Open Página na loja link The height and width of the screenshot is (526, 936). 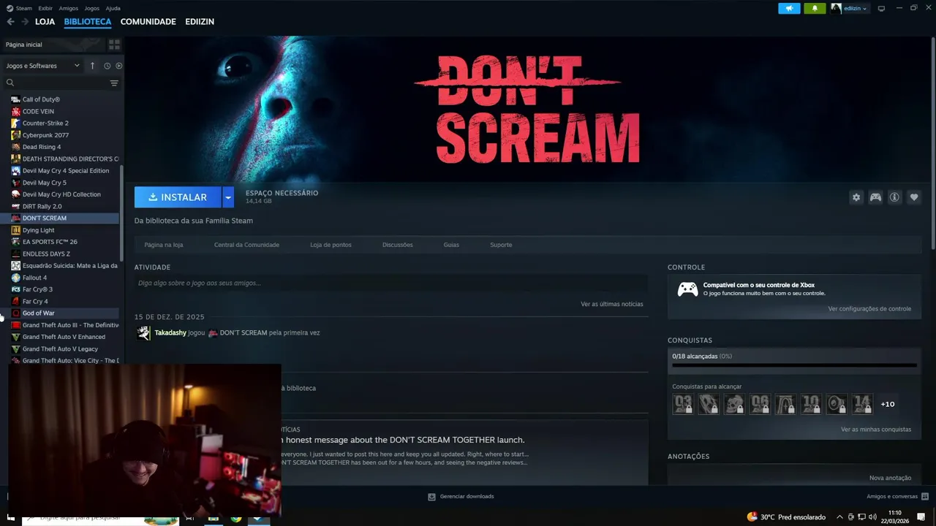point(164,245)
